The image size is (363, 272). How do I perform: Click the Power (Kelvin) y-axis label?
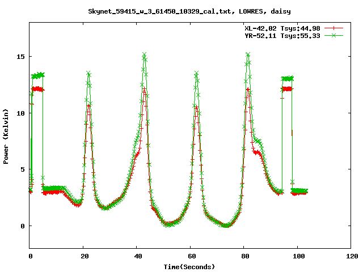[x=6, y=136]
